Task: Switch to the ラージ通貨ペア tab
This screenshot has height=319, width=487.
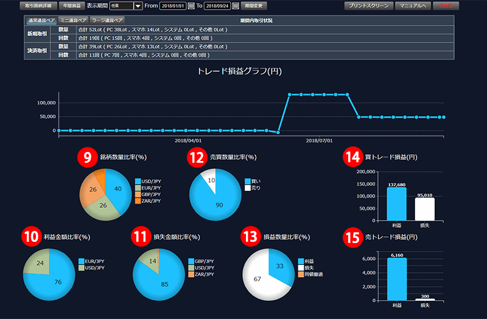Action: pyautogui.click(x=107, y=21)
